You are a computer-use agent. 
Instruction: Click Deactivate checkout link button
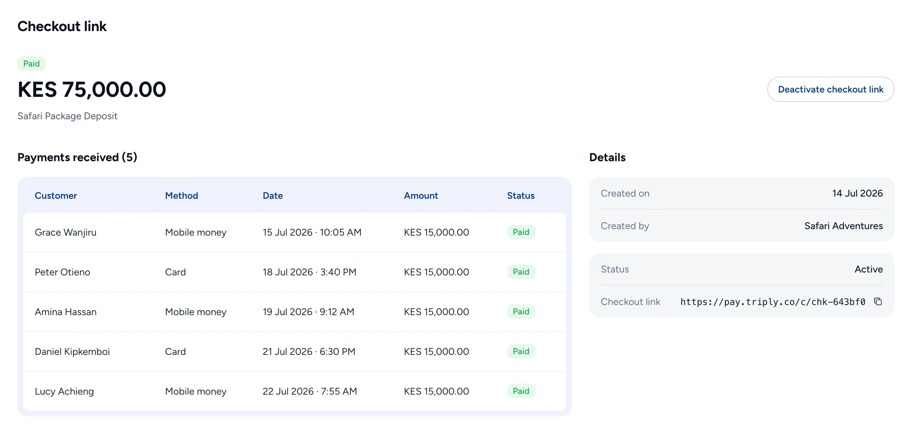[831, 89]
